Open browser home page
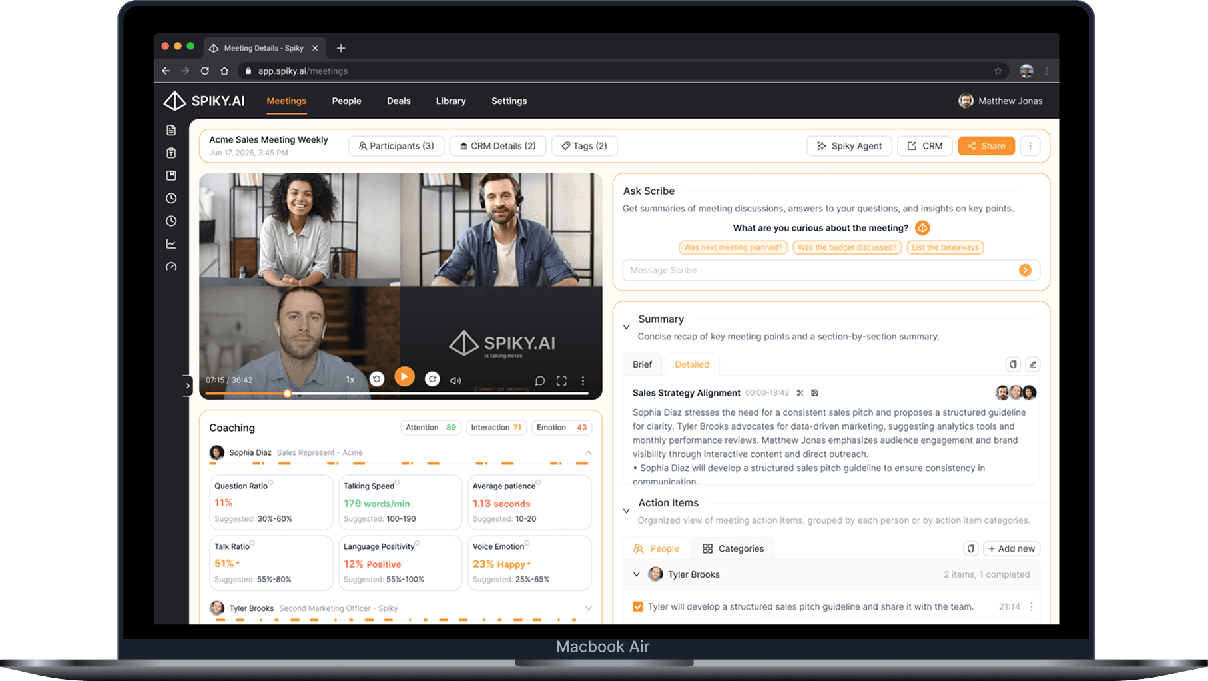This screenshot has height=681, width=1208. (x=224, y=71)
